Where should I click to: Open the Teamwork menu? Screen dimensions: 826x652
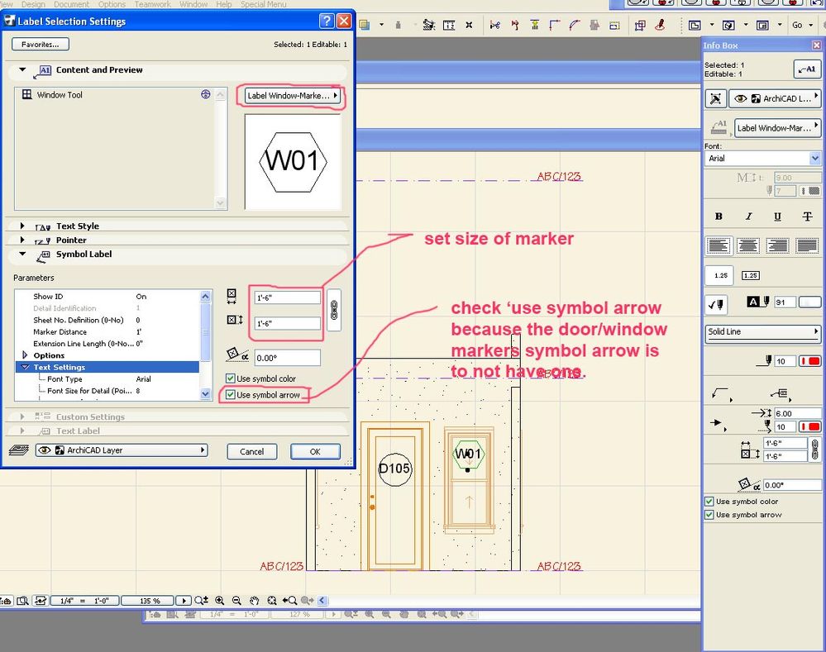coord(151,4)
